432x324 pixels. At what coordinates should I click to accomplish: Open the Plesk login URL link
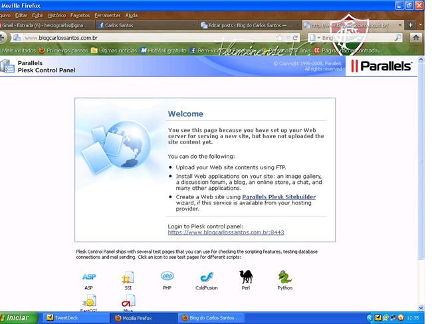click(x=226, y=232)
